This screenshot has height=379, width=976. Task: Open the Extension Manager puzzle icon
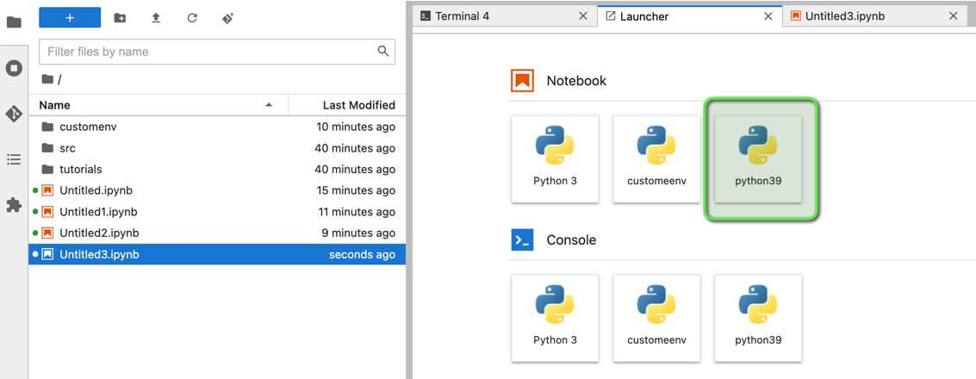pyautogui.click(x=14, y=205)
